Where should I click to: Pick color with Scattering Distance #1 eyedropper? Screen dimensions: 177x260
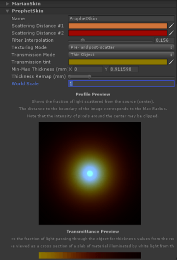coord(172,26)
